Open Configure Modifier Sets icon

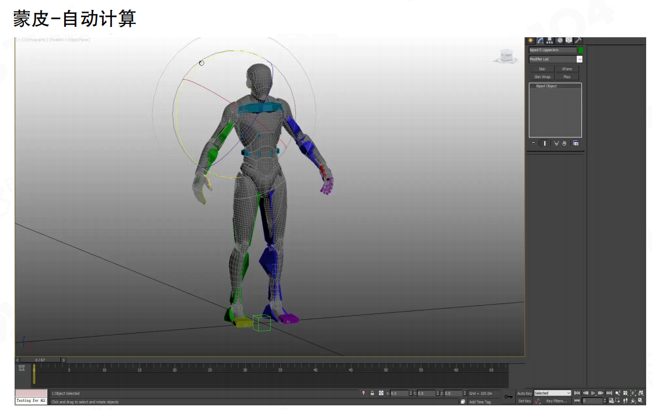coord(576,143)
